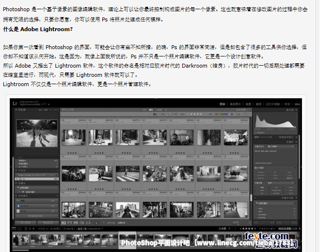Expand the highlighted folder row

pos(17,179)
